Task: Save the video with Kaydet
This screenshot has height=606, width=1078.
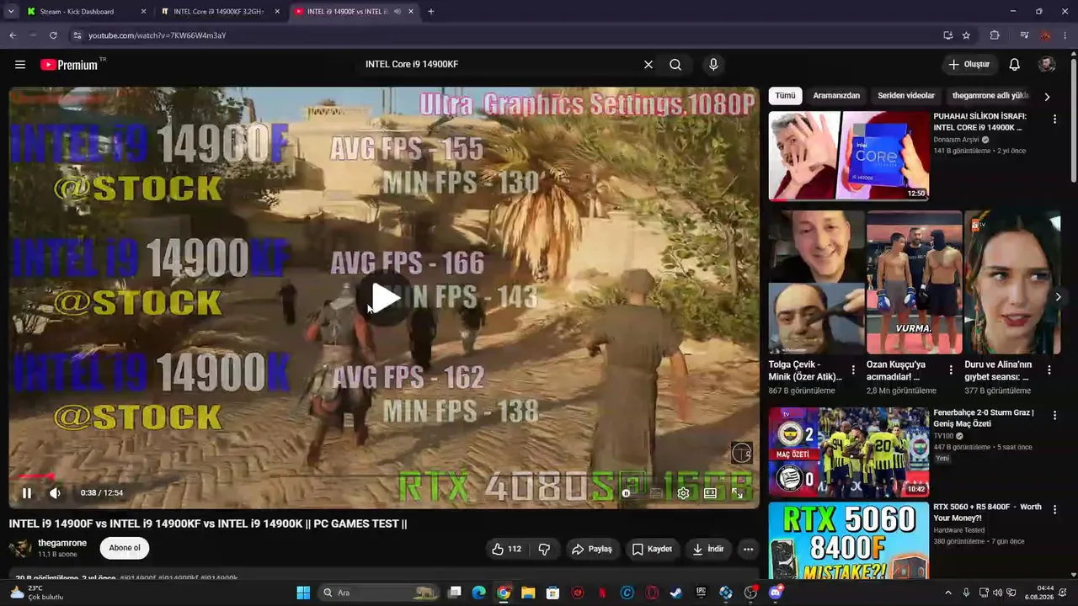Action: [652, 549]
